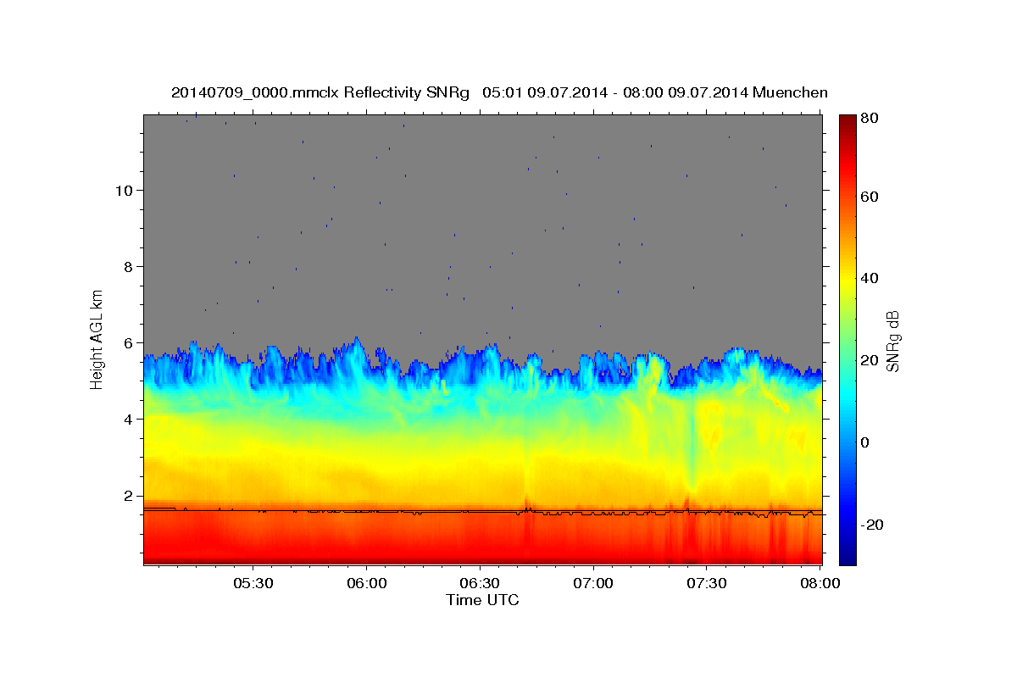Click the colorbar value 80
The image size is (1017, 678).
click(870, 118)
